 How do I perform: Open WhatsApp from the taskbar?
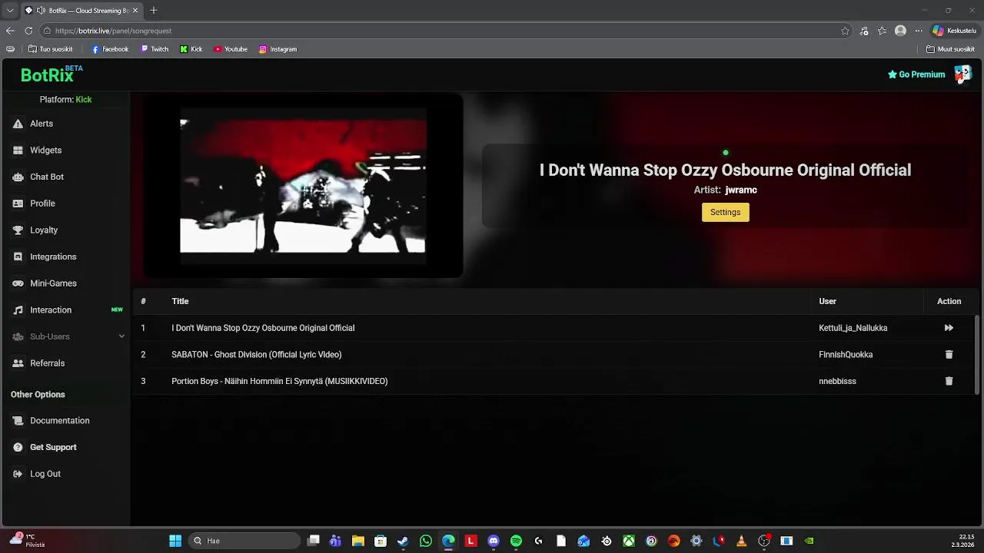pyautogui.click(x=426, y=541)
